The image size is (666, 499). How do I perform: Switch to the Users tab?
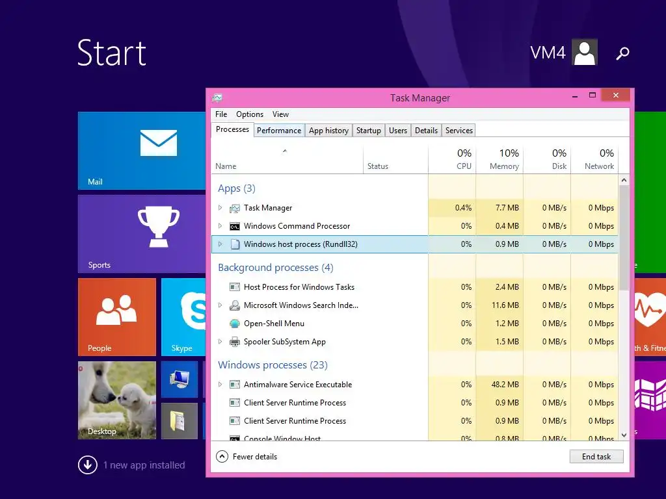coord(398,131)
